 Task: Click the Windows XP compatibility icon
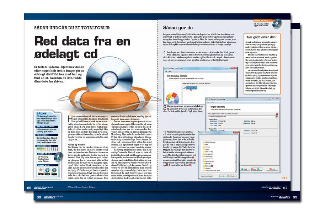tap(41, 170)
